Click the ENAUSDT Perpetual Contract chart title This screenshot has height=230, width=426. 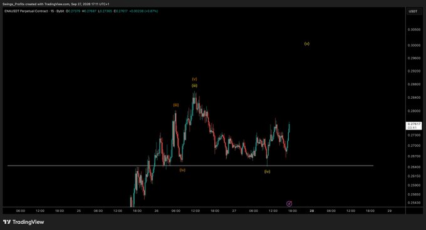tap(34, 11)
